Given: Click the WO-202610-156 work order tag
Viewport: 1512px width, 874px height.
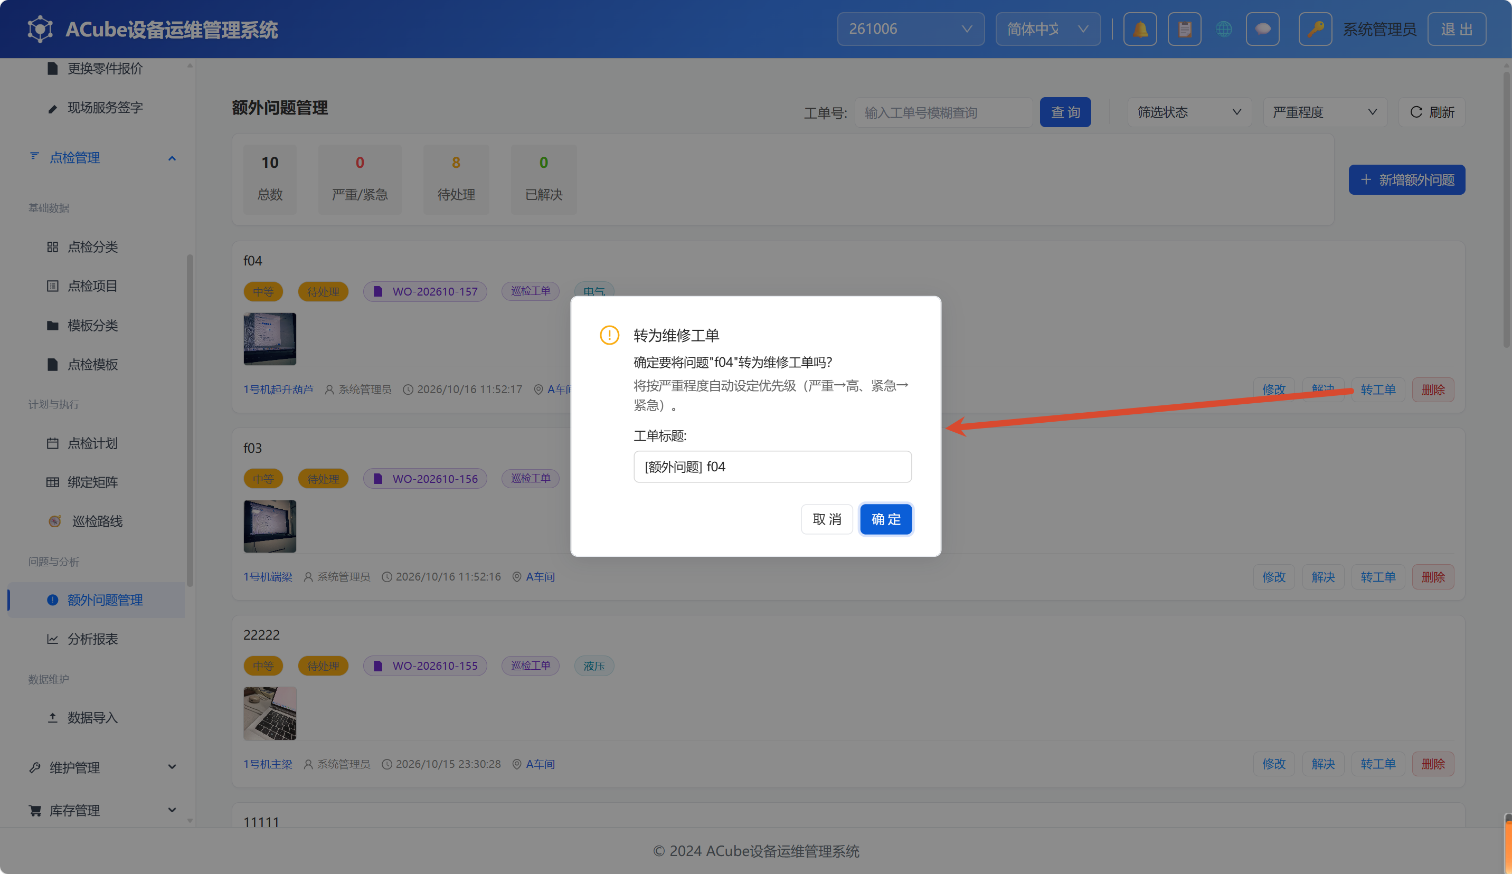Looking at the screenshot, I should [425, 479].
